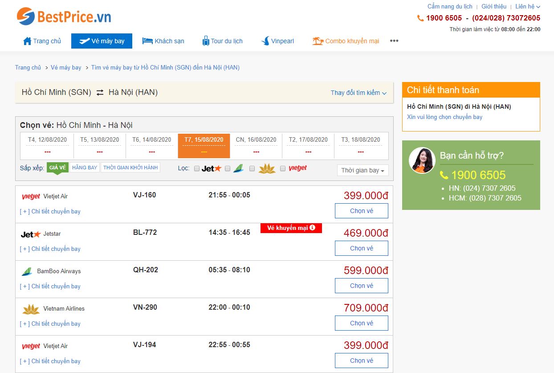Open Giới thiệu link at top
This screenshot has height=373, width=554.
pyautogui.click(x=494, y=7)
